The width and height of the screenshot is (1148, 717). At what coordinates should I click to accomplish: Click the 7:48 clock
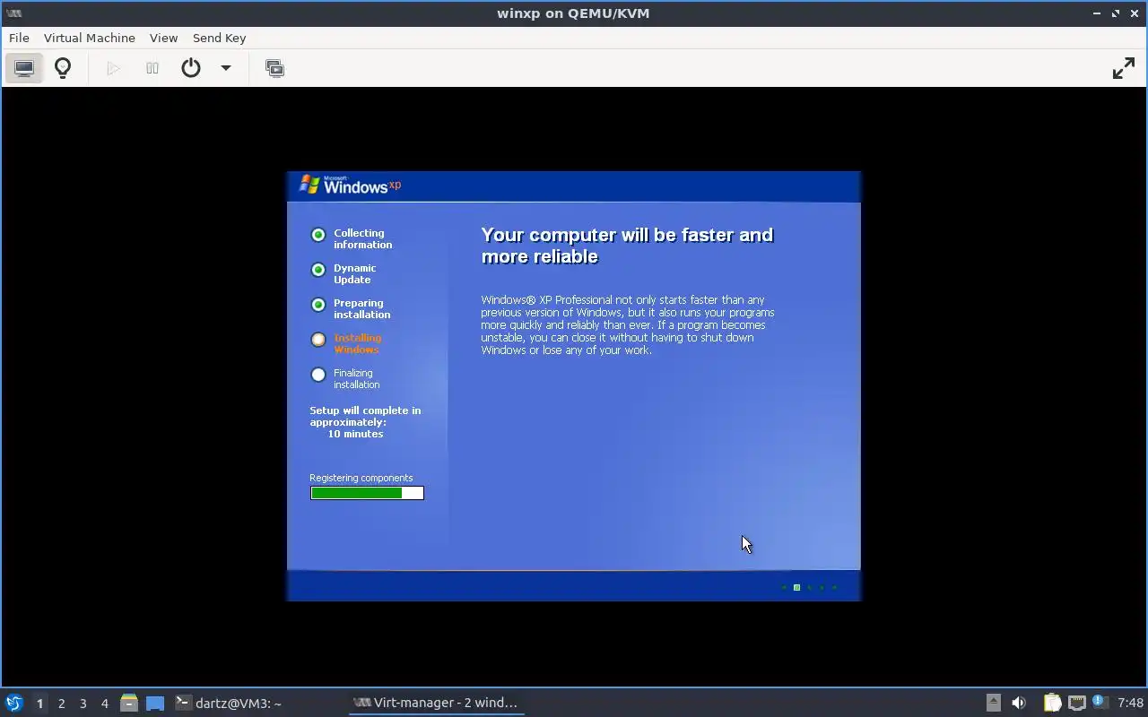point(1130,703)
